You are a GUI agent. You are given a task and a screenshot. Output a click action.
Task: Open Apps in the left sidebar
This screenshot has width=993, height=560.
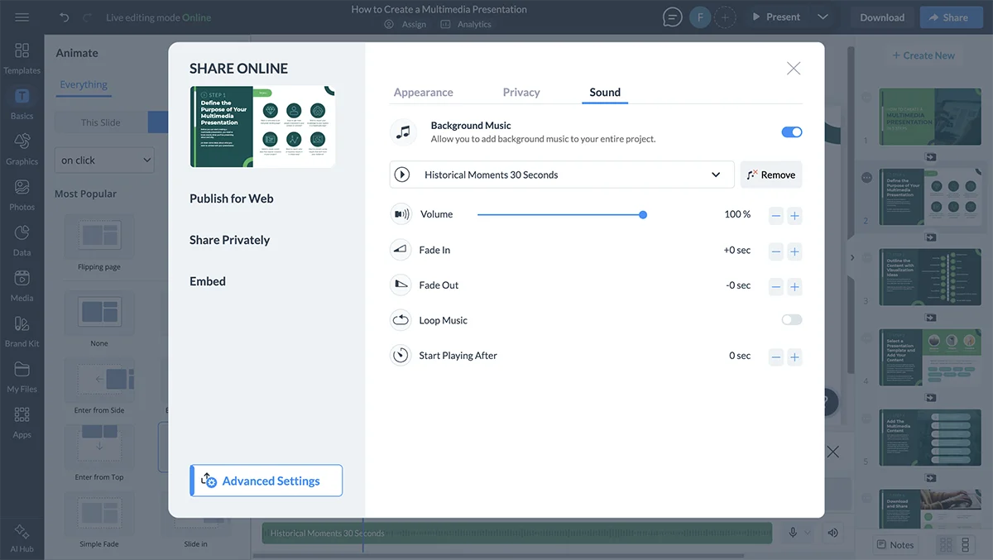click(22, 422)
